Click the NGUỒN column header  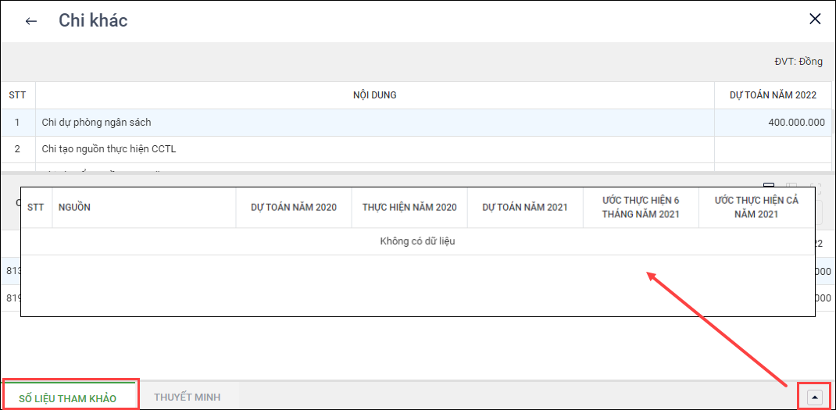[74, 208]
